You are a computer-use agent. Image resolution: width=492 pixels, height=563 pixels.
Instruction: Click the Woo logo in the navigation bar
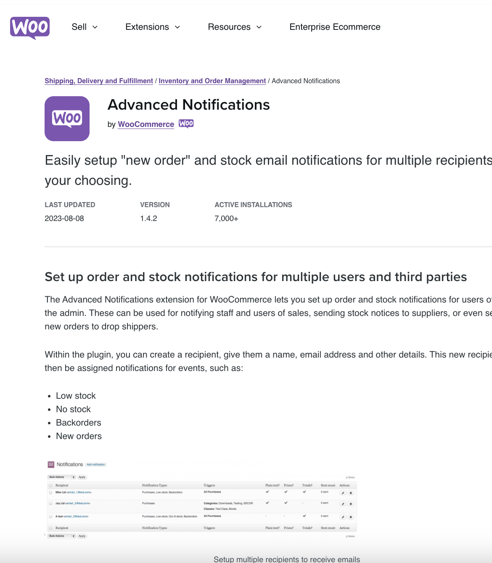[x=29, y=28]
